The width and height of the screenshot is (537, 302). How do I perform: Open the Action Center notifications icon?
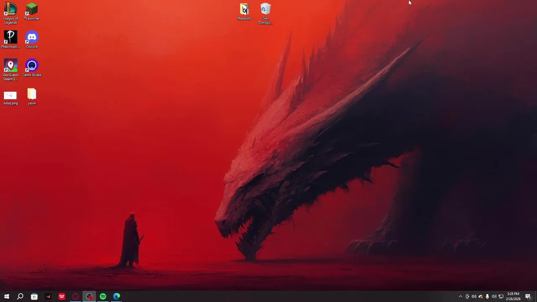(x=528, y=297)
